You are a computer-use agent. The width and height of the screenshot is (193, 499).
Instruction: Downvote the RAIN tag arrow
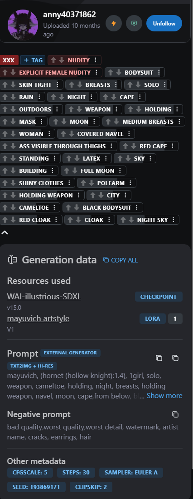click(x=13, y=97)
